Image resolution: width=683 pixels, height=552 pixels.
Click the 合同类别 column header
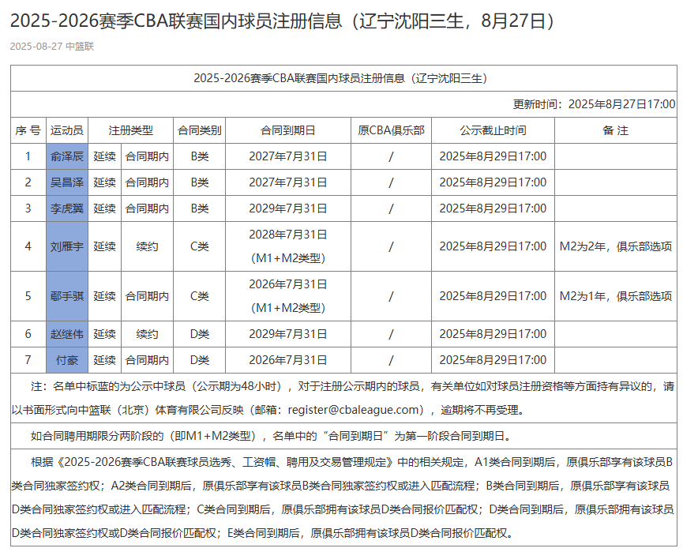(200, 130)
